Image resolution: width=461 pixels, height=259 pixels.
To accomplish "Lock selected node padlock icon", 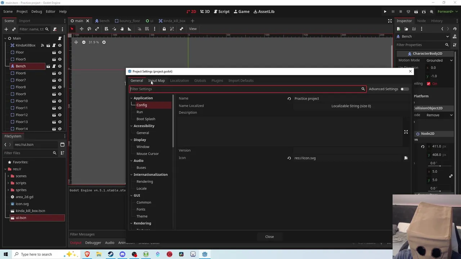I will pyautogui.click(x=164, y=29).
